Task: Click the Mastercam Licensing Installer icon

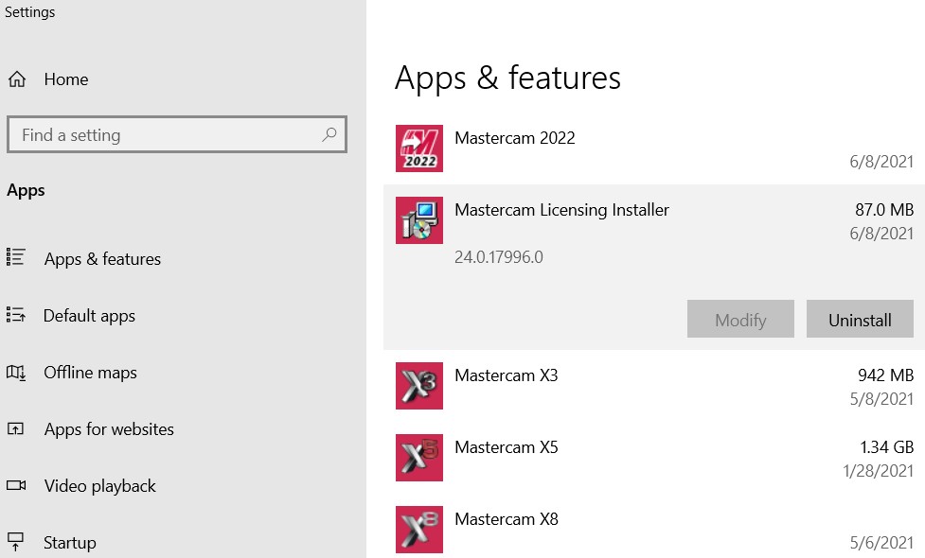Action: (419, 220)
